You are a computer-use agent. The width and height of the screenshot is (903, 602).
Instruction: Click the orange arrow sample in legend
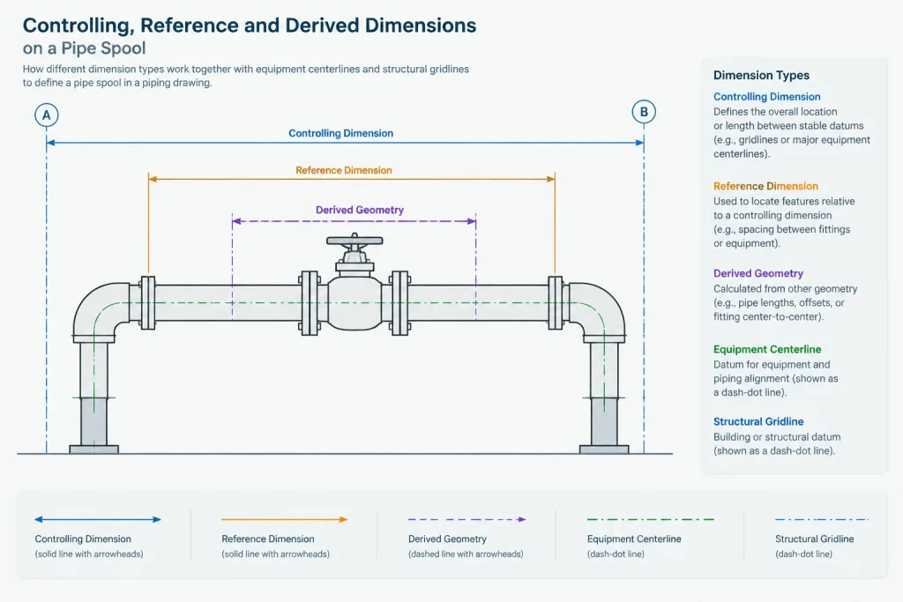pyautogui.click(x=285, y=519)
